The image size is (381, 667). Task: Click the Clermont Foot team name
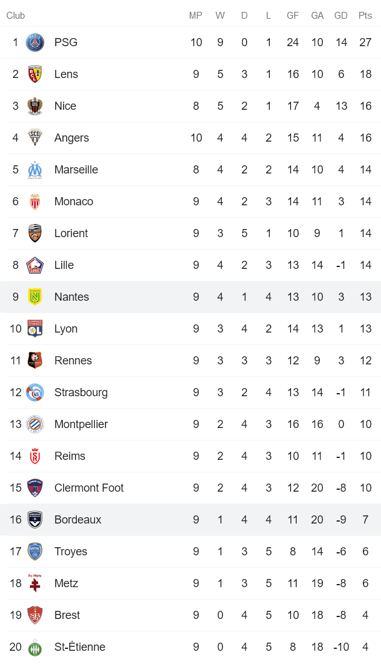pyautogui.click(x=89, y=488)
